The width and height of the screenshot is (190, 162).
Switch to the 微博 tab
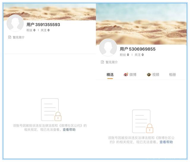[130, 75]
